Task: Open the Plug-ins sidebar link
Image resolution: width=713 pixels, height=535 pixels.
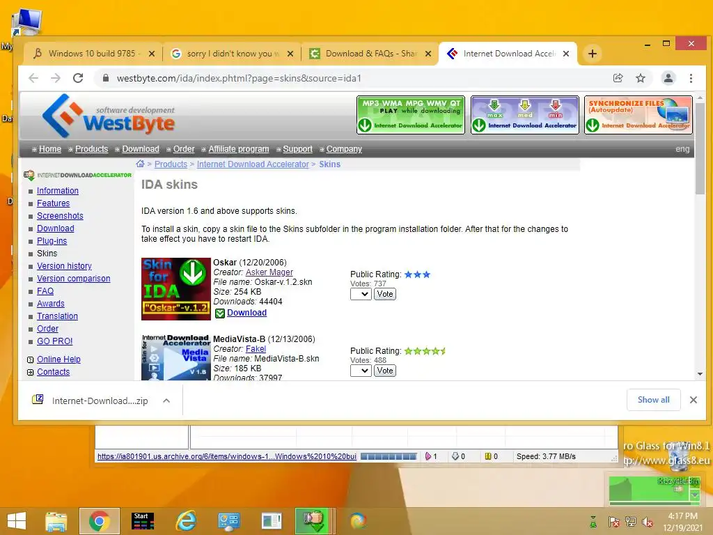Action: click(x=52, y=241)
